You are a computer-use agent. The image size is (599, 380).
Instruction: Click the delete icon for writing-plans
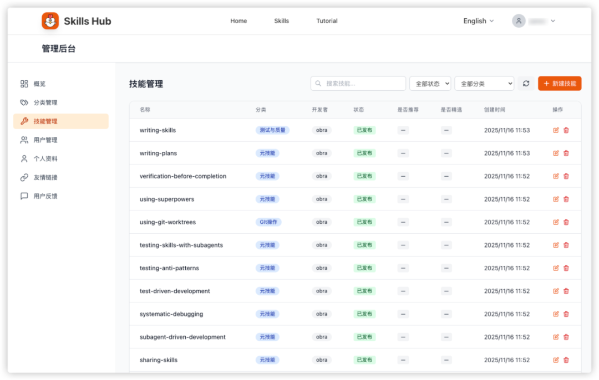566,153
